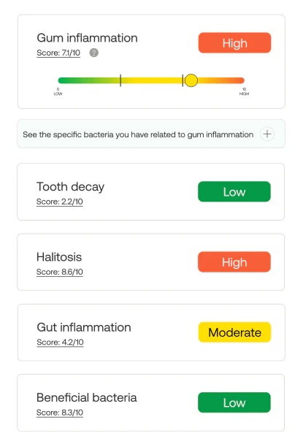Screen dimensions: 303x444
Task: Click the High badge for Gum inflammation
Action: click(234, 43)
